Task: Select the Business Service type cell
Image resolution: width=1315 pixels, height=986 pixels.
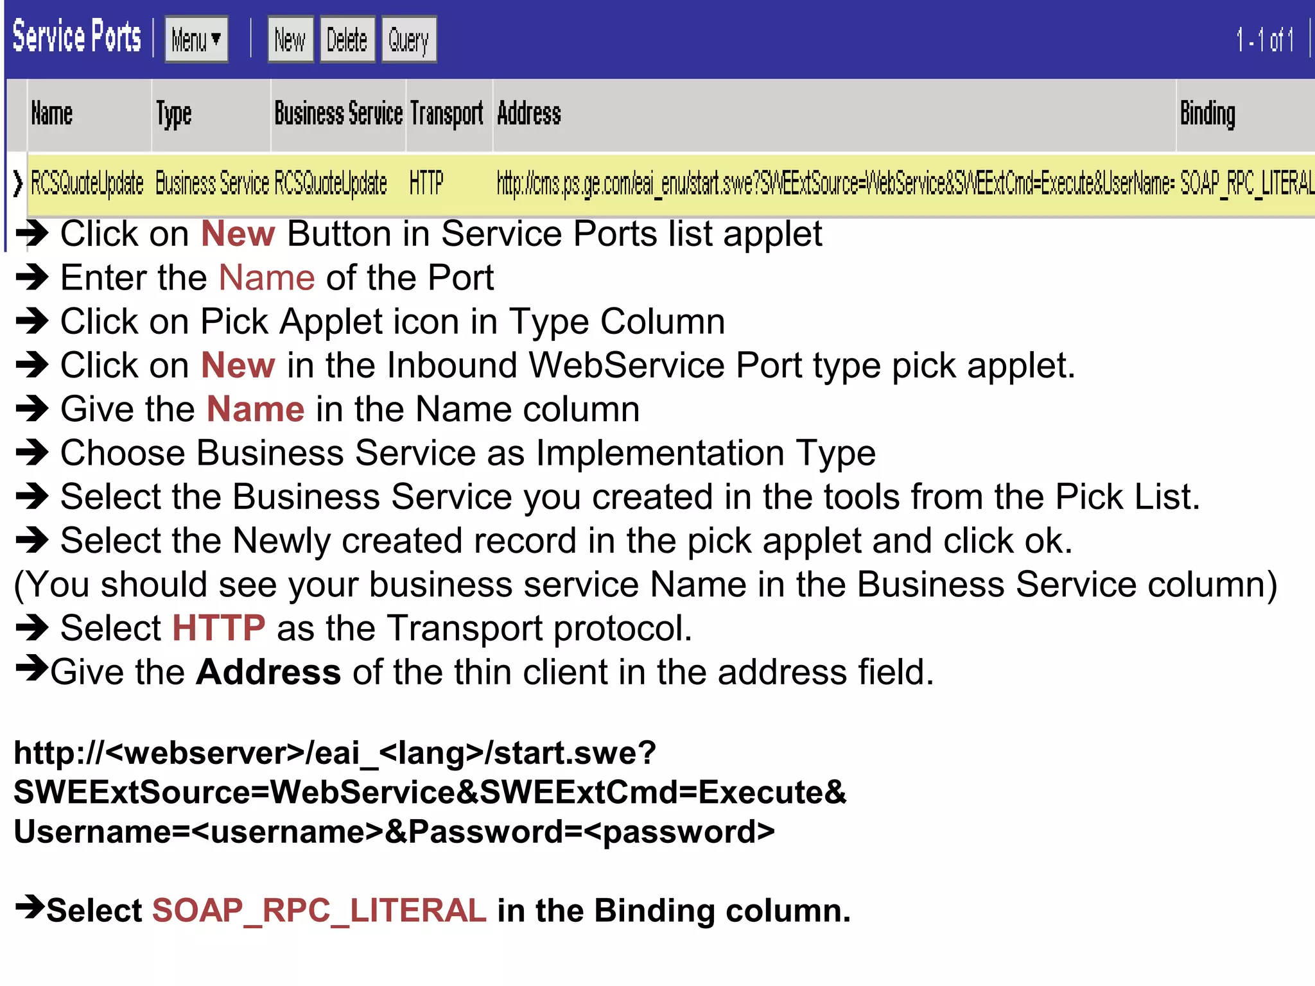Action: (x=213, y=184)
